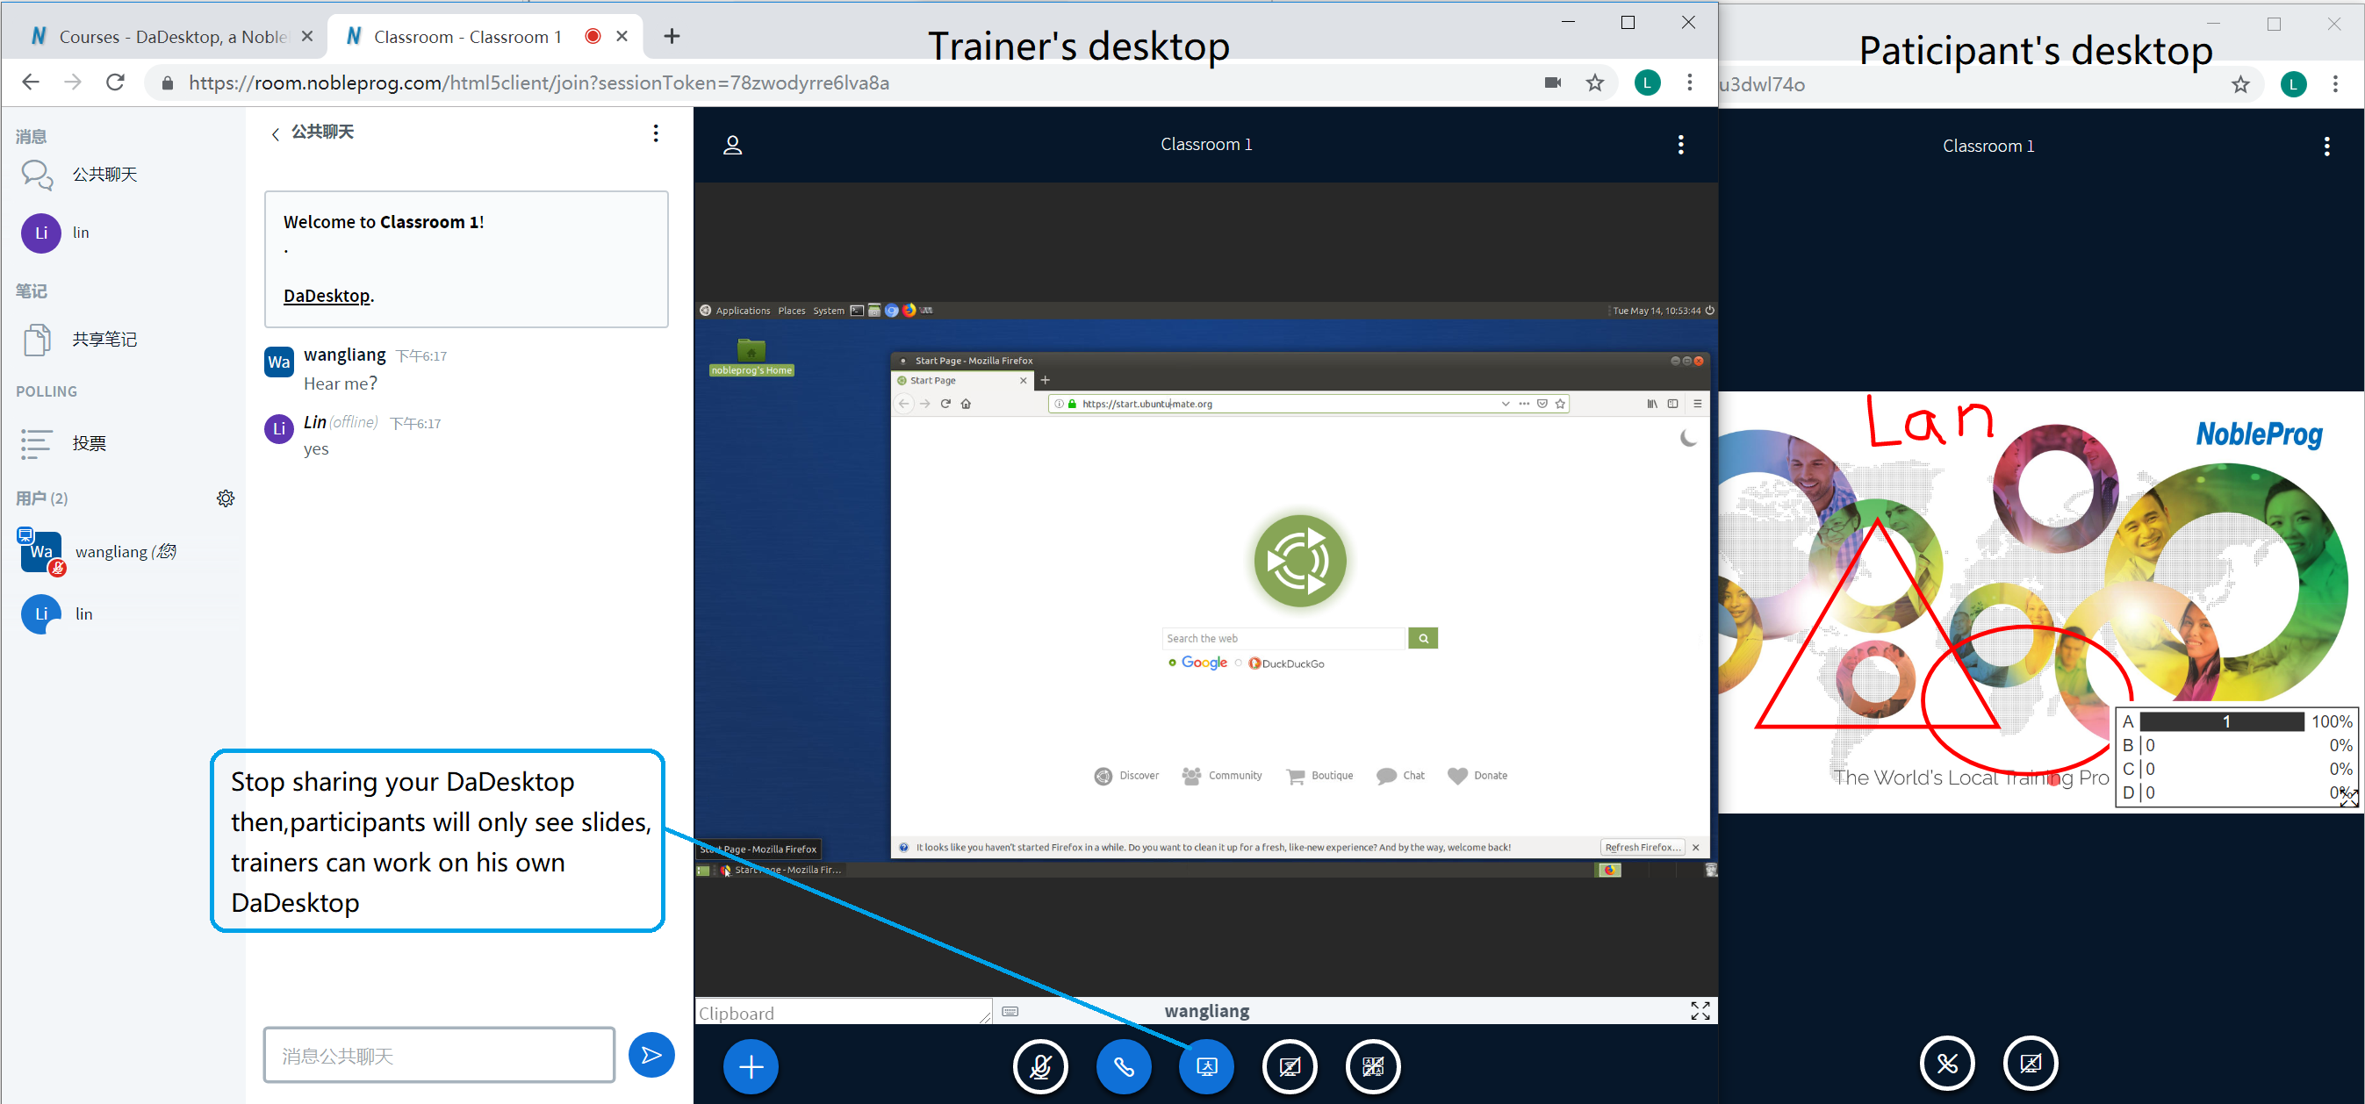Open the chat options three-dot menu

point(655,133)
